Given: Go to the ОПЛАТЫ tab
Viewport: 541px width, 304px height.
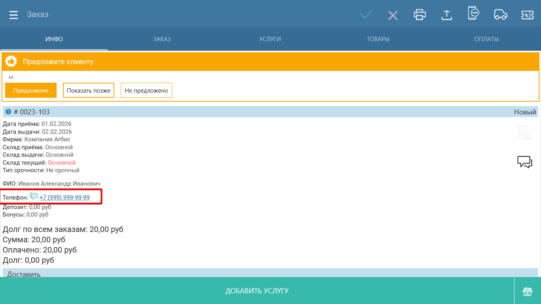Looking at the screenshot, I should tap(486, 39).
